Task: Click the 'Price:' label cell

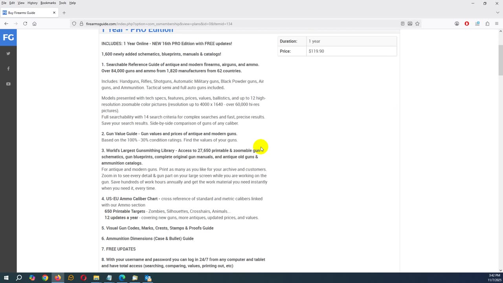Action: click(x=292, y=51)
